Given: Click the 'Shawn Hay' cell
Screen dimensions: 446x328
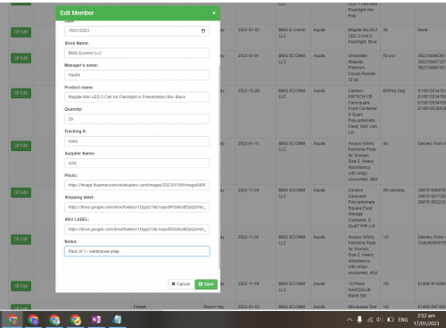Looking at the screenshot, I should pyautogui.click(x=214, y=307).
